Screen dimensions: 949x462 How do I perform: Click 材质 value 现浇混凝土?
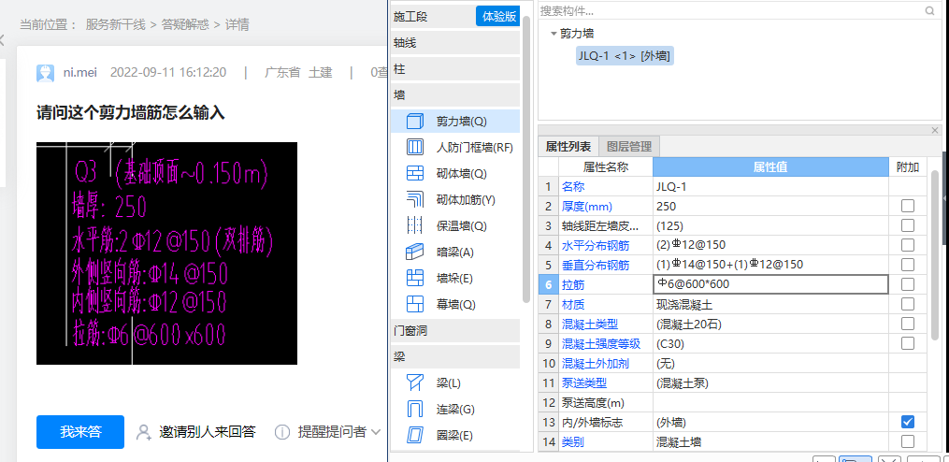pos(770,304)
